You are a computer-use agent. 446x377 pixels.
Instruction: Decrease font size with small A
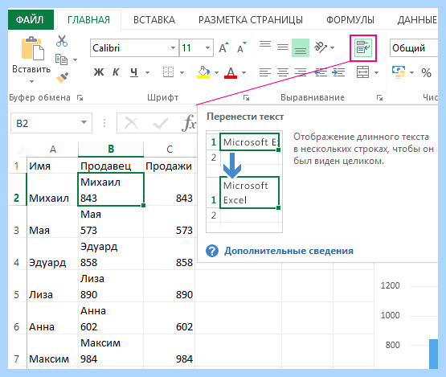pyautogui.click(x=242, y=47)
